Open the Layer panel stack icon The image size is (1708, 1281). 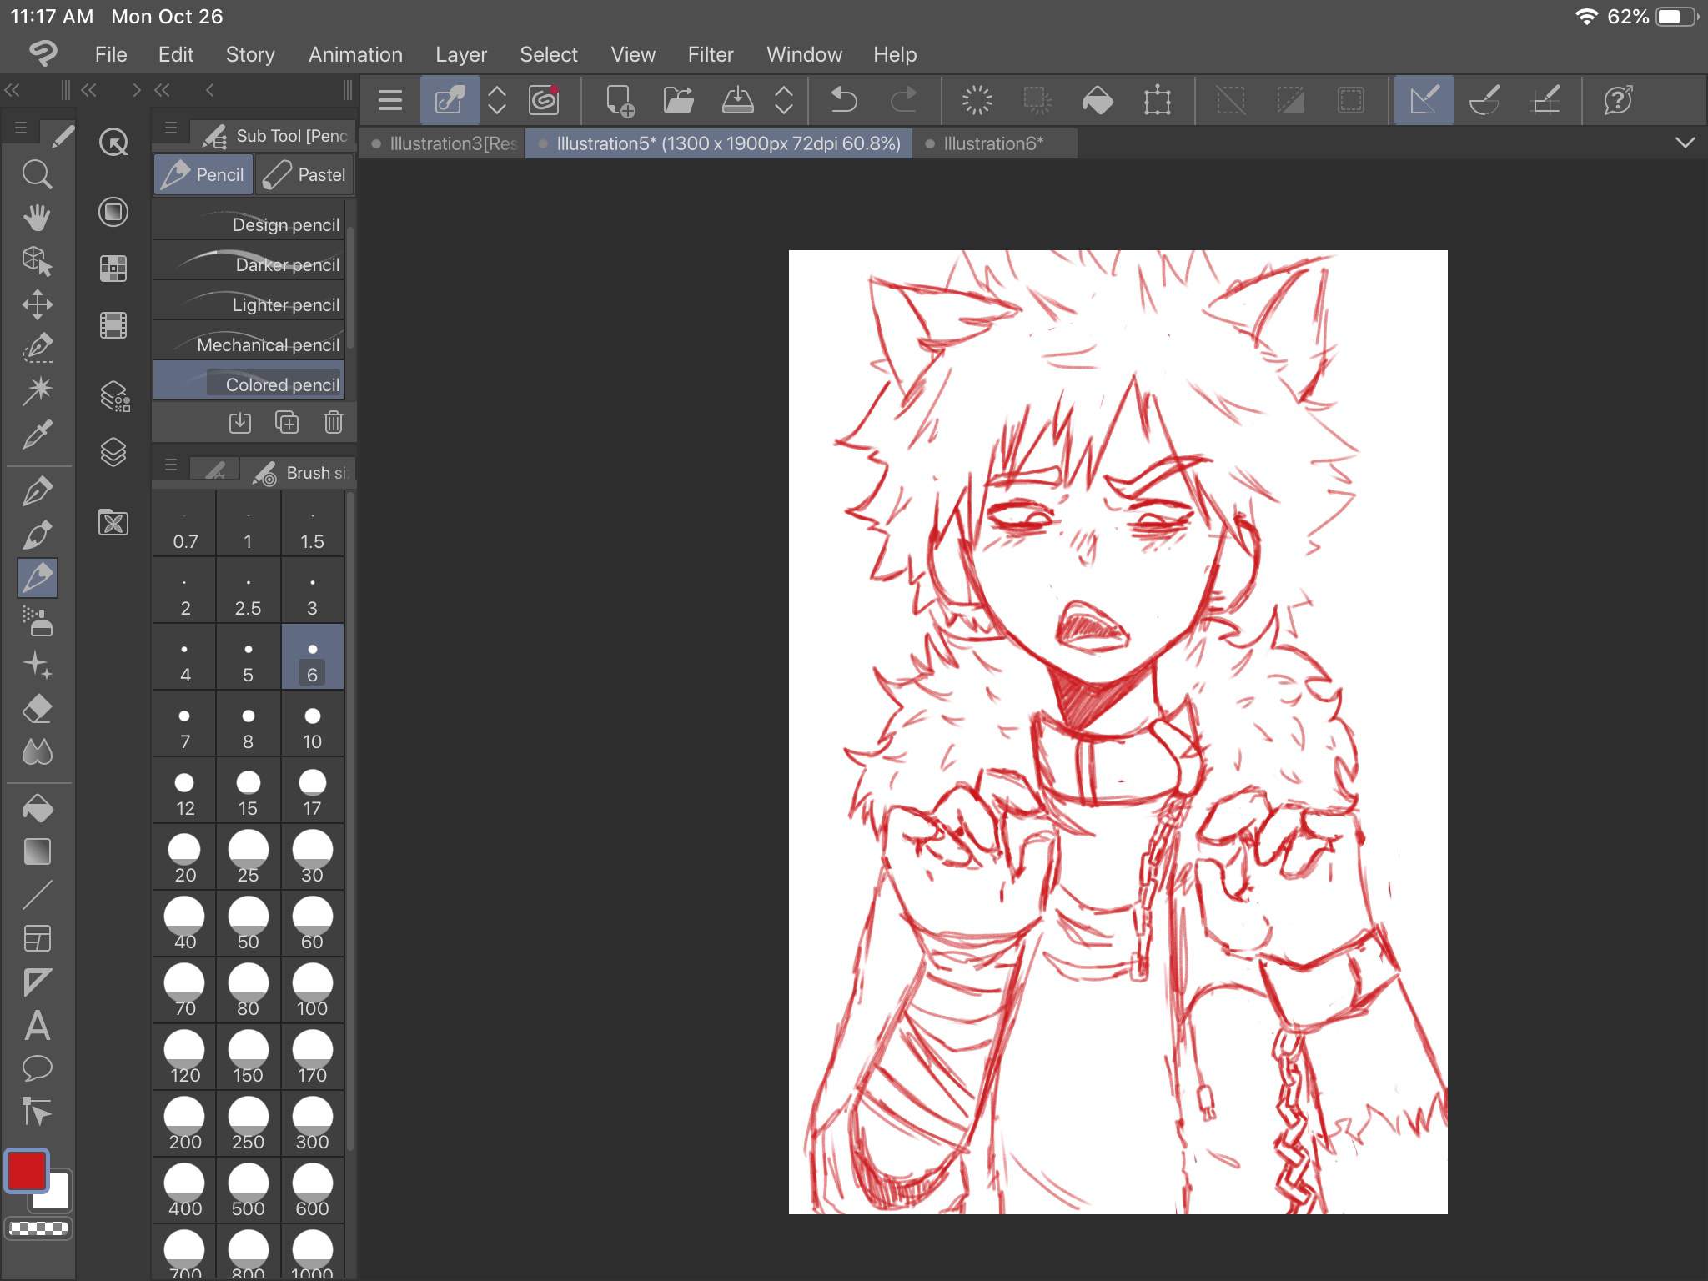point(113,452)
